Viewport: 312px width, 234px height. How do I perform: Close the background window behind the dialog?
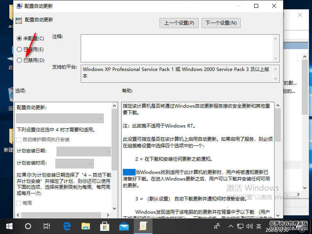point(300,15)
